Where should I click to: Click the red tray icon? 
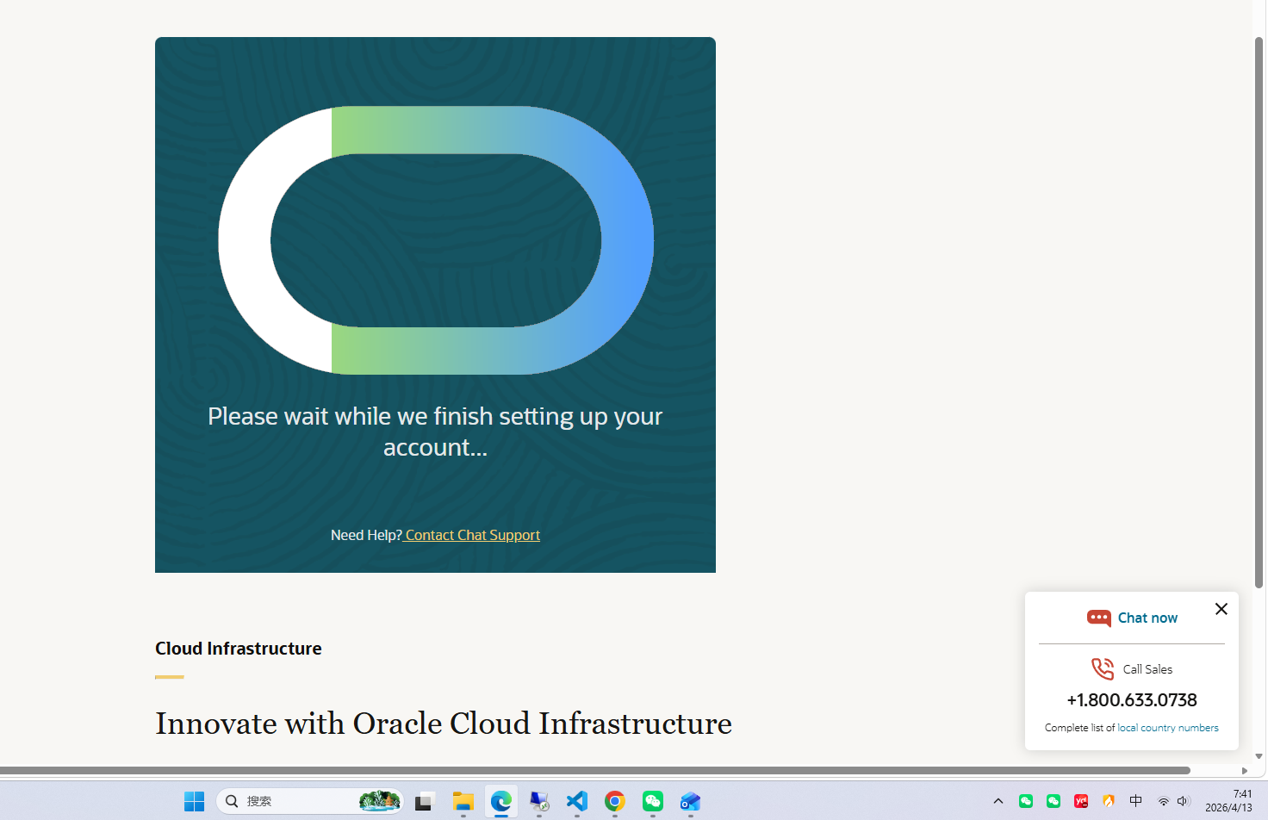click(1081, 801)
